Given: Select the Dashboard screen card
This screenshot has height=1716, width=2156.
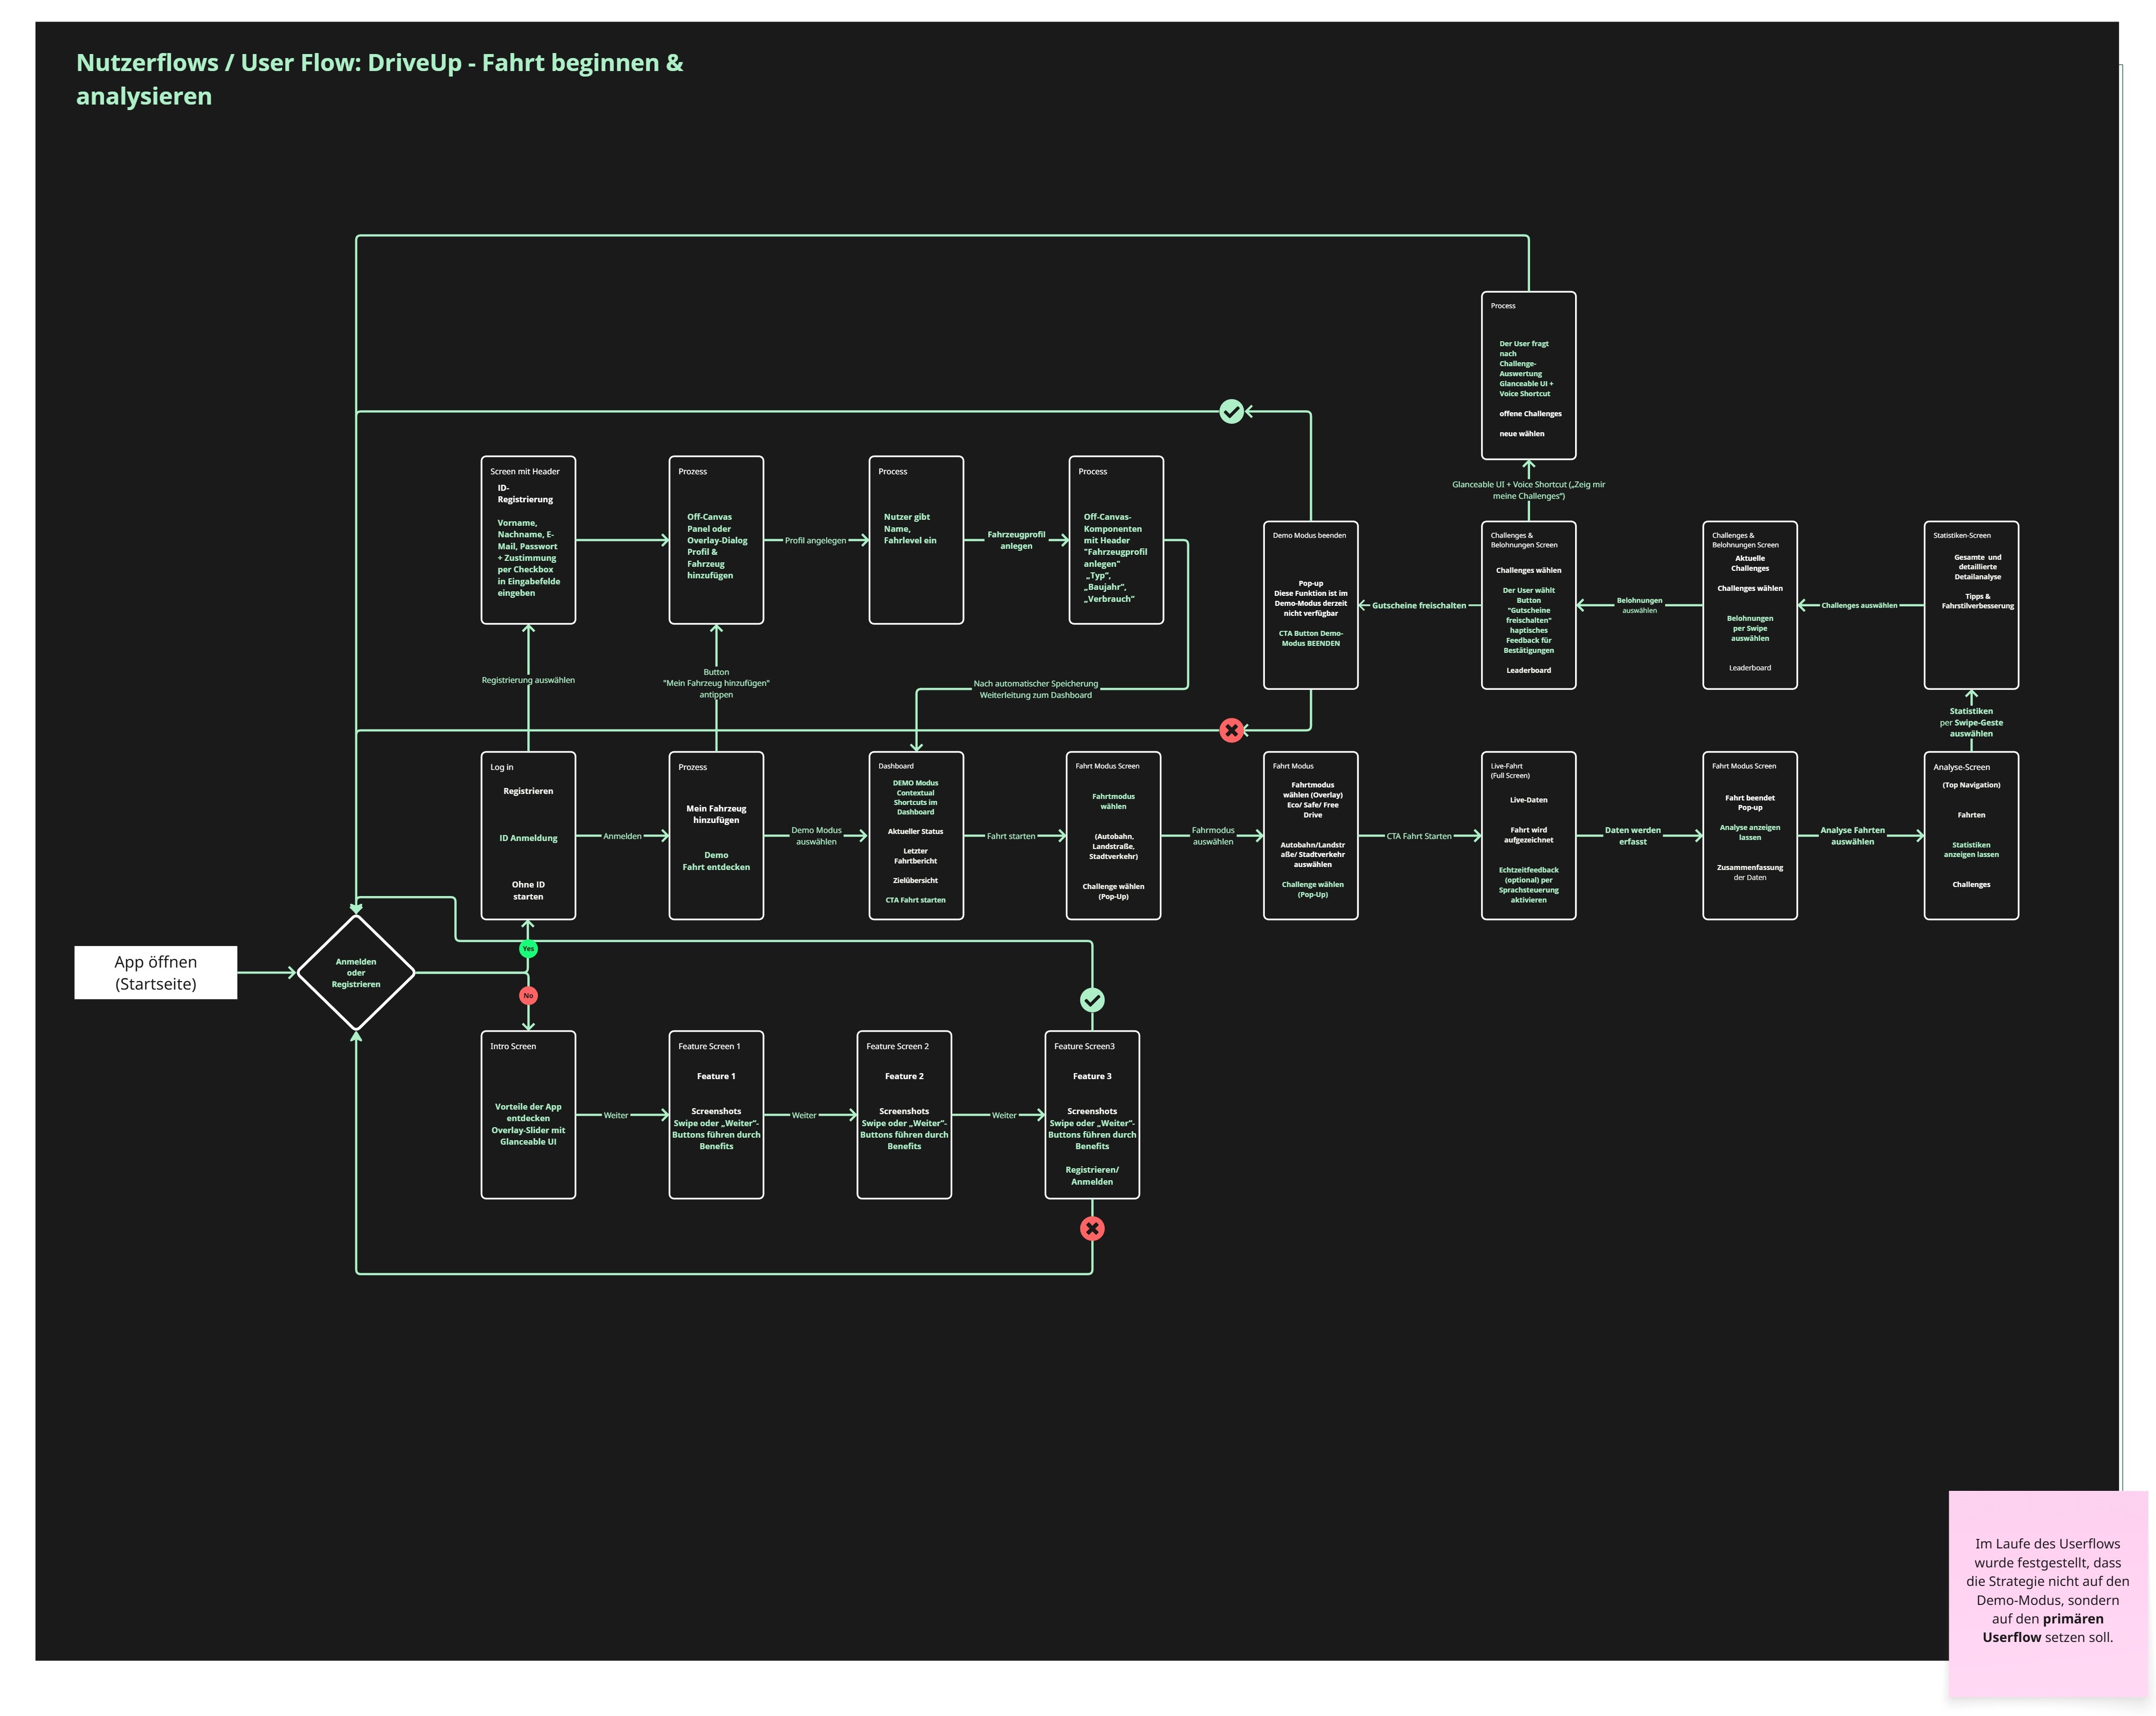Looking at the screenshot, I should click(x=916, y=836).
